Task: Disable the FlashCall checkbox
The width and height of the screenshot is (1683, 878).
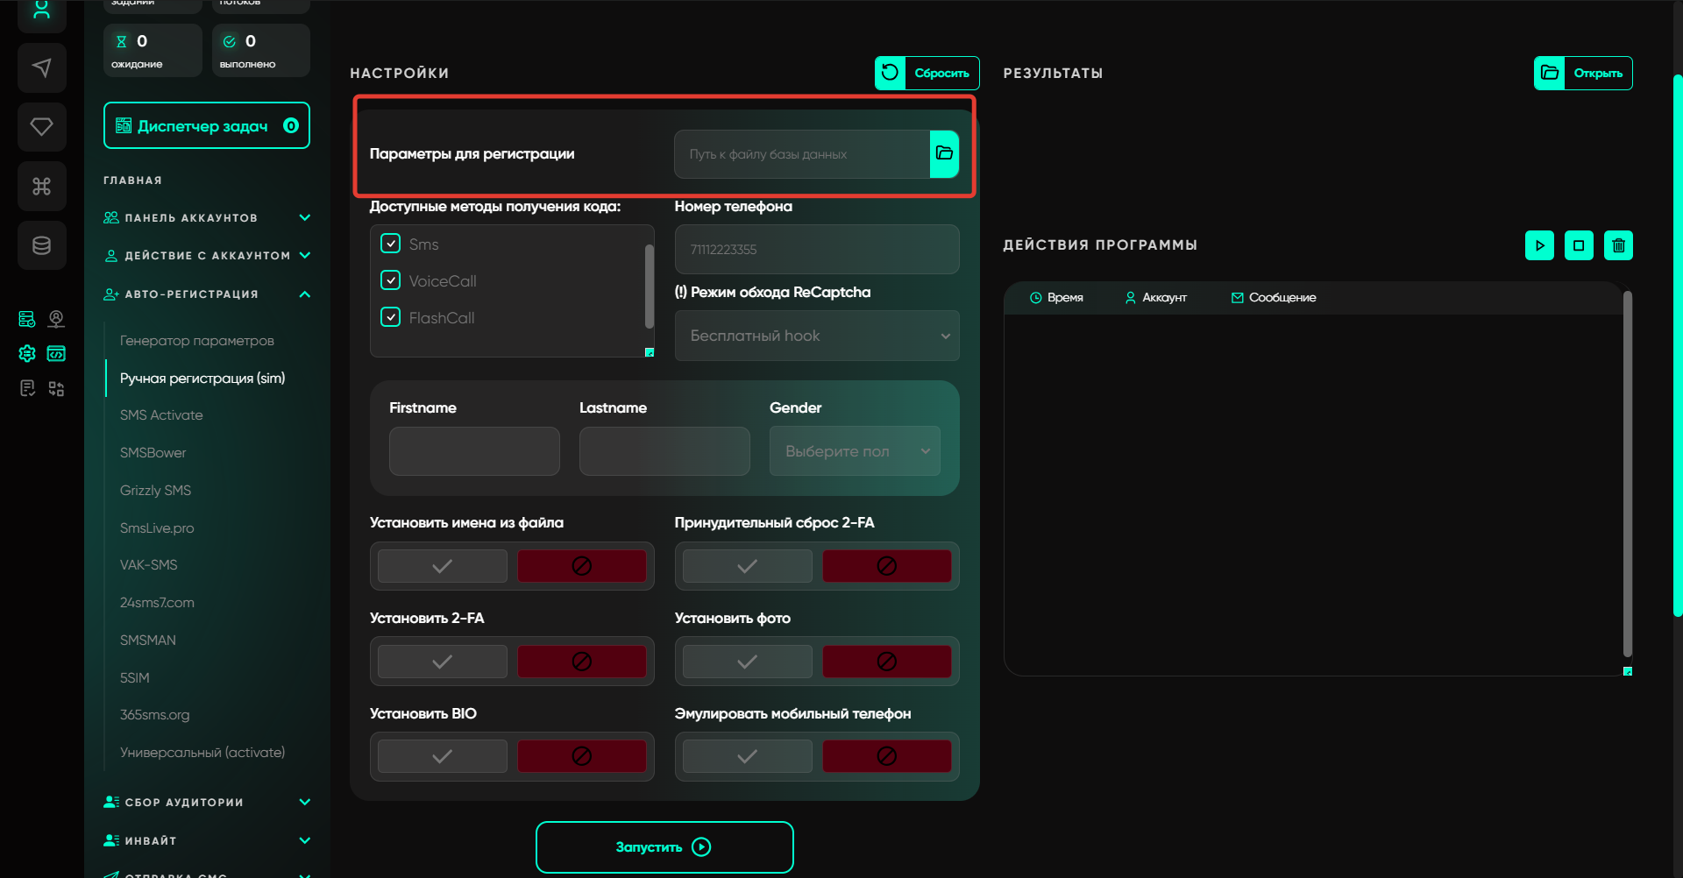Action: (391, 317)
